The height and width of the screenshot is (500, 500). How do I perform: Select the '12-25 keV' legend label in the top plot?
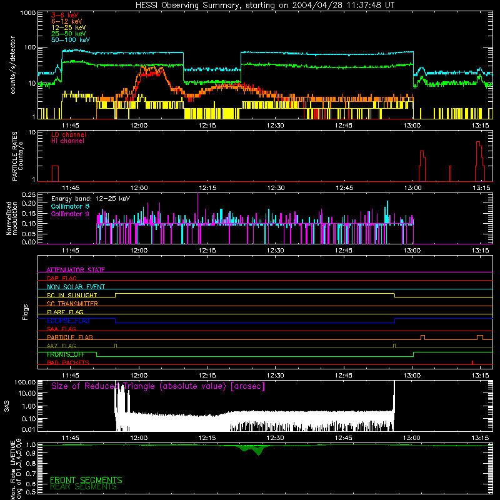69,27
